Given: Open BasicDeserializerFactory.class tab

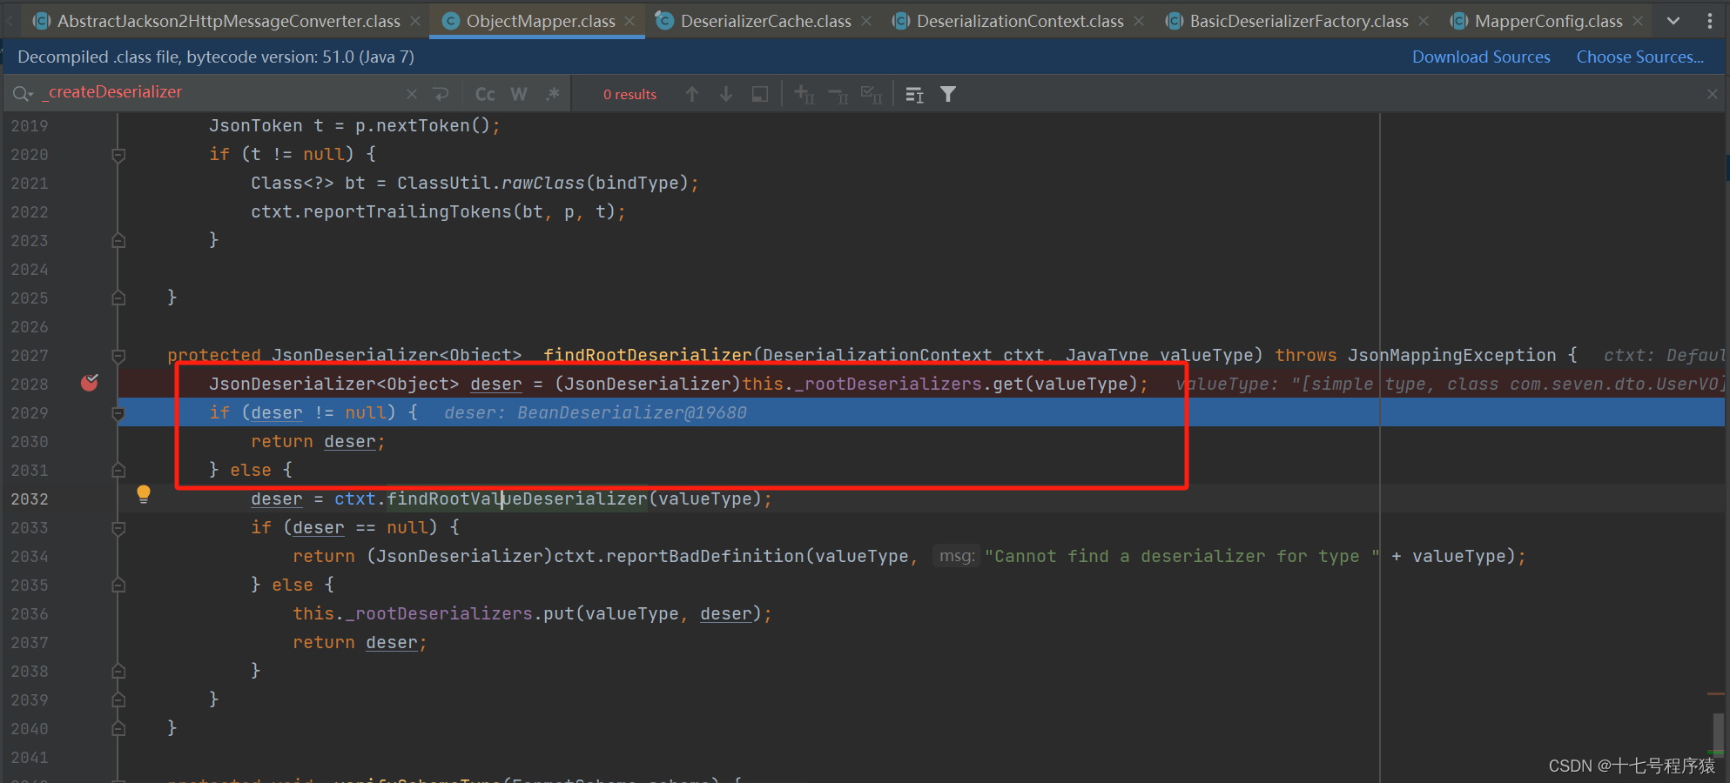Looking at the screenshot, I should pos(1298,21).
